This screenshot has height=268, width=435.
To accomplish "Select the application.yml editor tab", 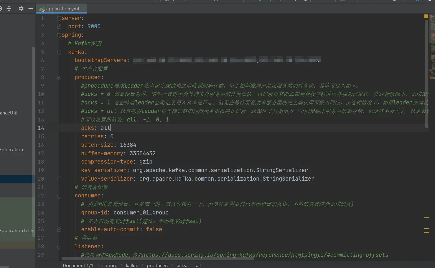I will [62, 9].
